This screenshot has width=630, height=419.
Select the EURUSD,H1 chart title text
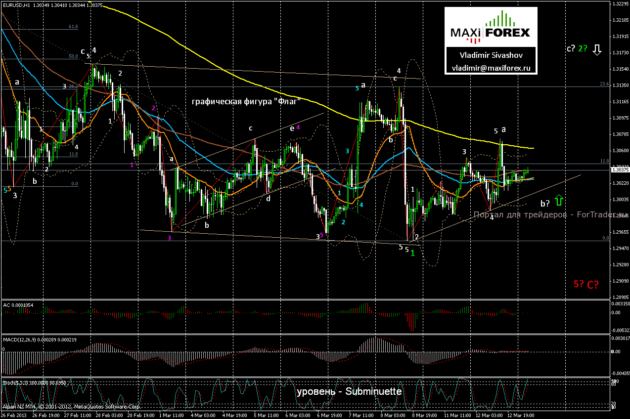pyautogui.click(x=18, y=4)
